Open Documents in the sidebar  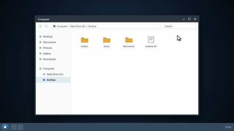point(53,42)
